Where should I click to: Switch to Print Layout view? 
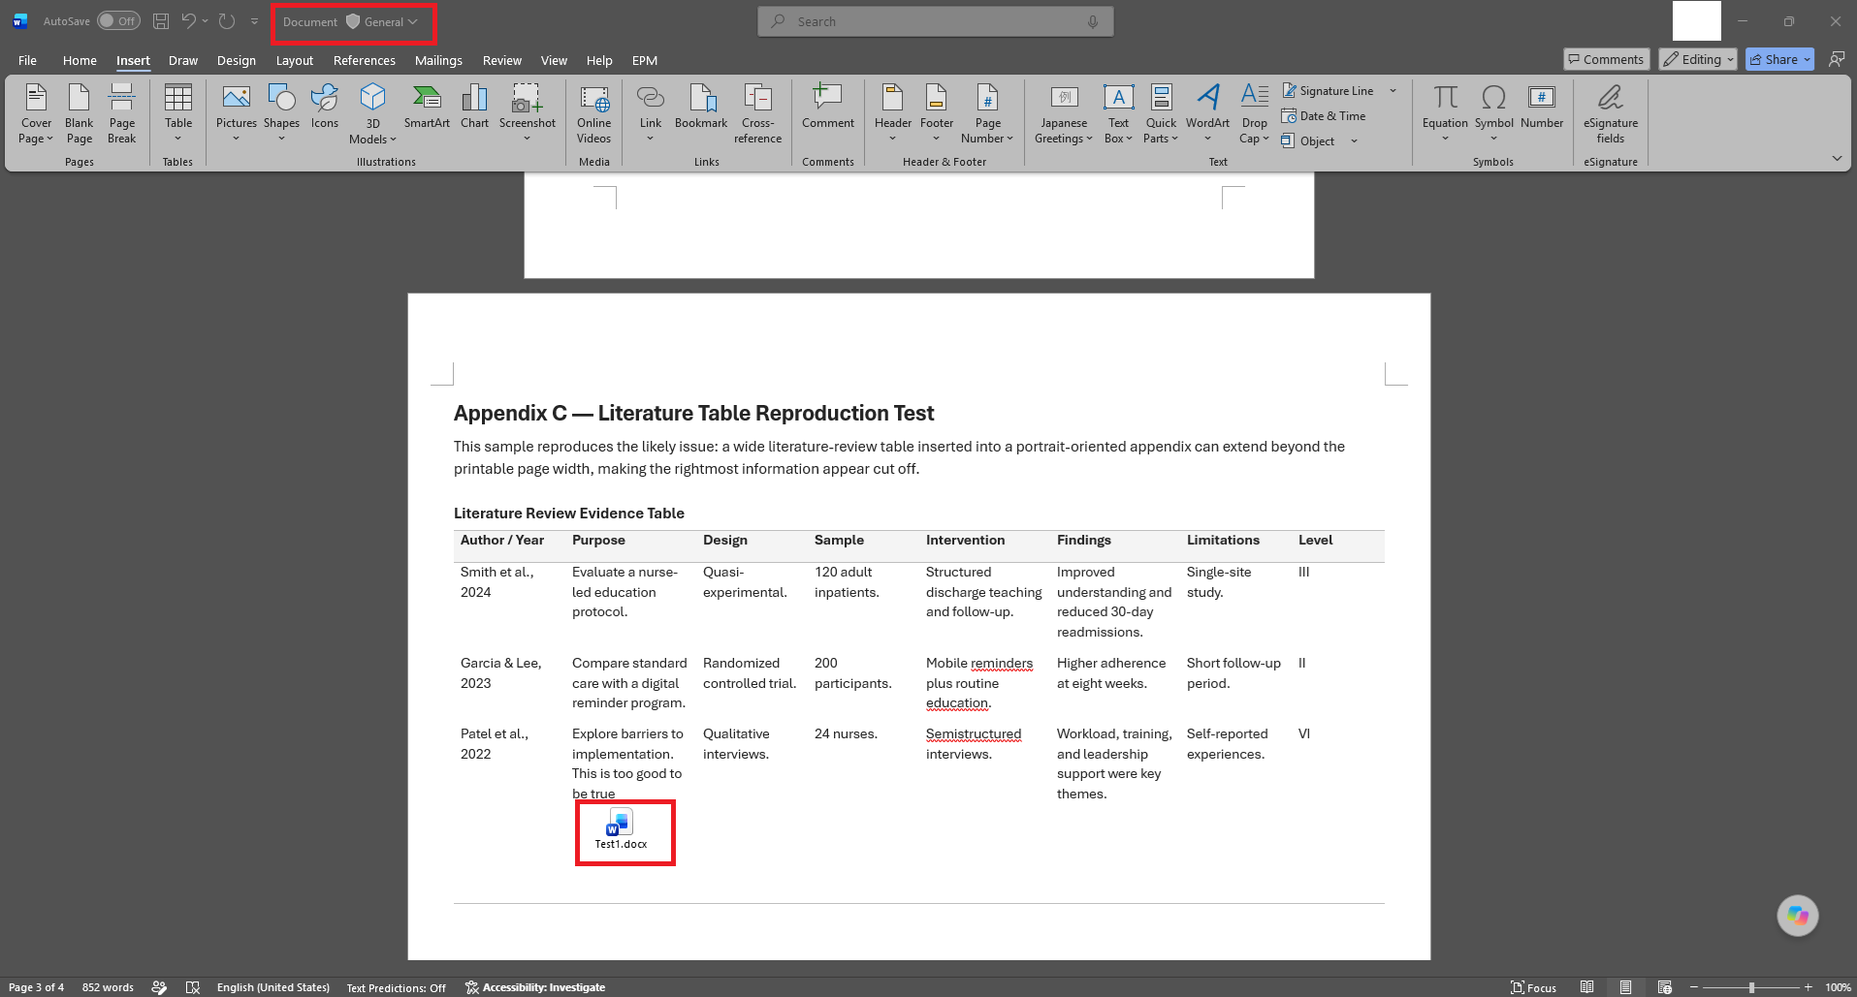click(x=1625, y=987)
